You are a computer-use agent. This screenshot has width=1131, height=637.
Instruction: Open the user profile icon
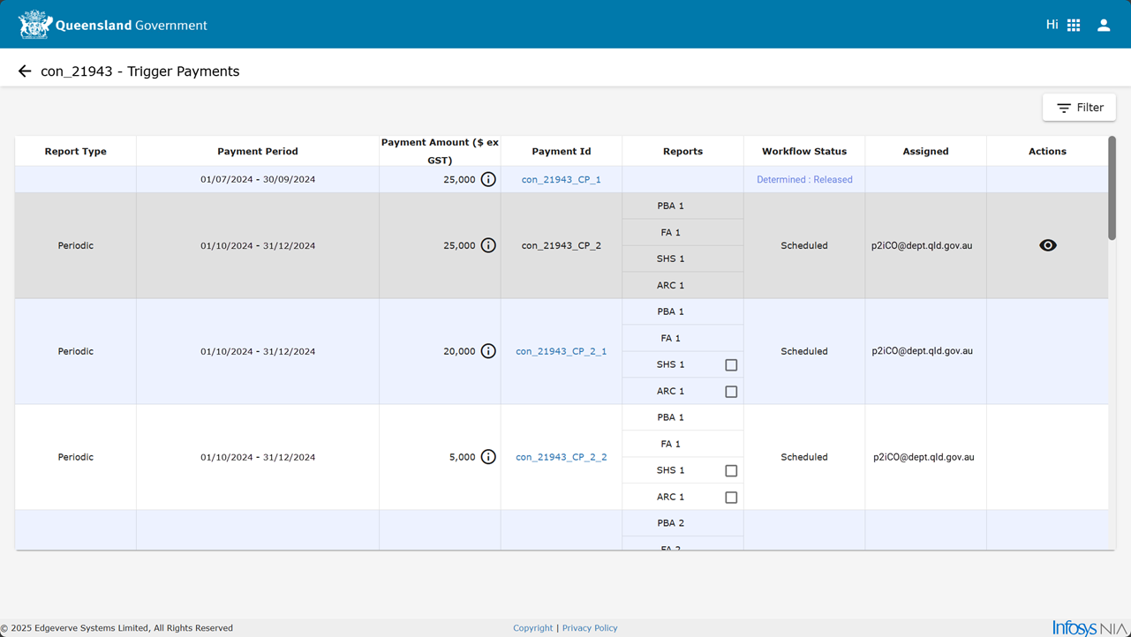tap(1104, 26)
